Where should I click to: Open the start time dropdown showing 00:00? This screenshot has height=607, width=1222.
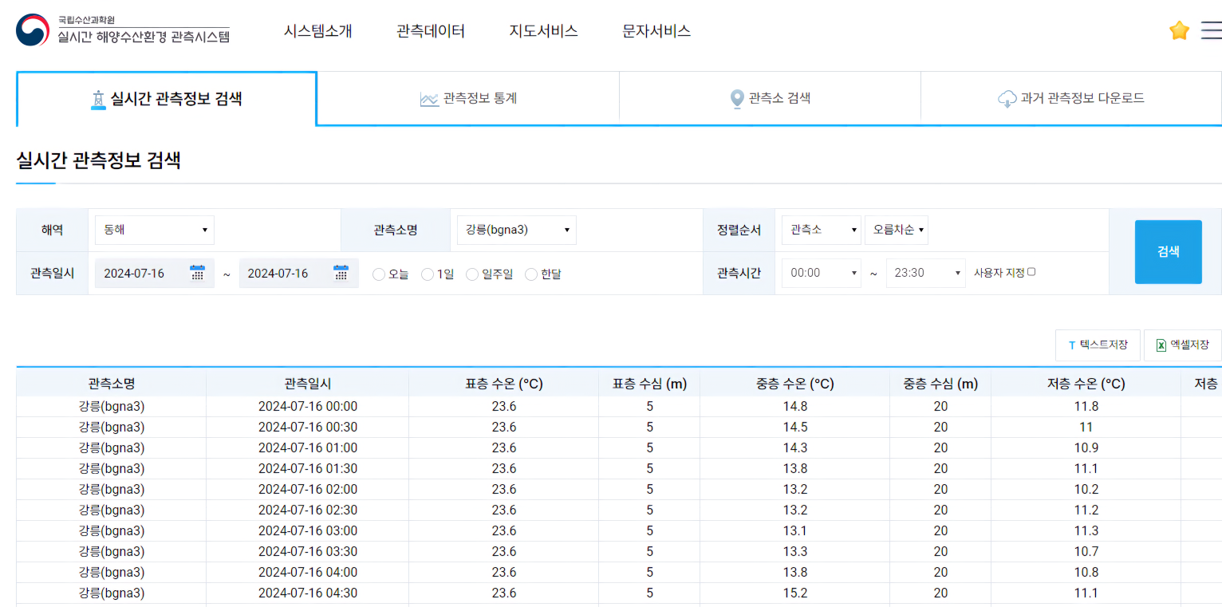pyautogui.click(x=822, y=273)
